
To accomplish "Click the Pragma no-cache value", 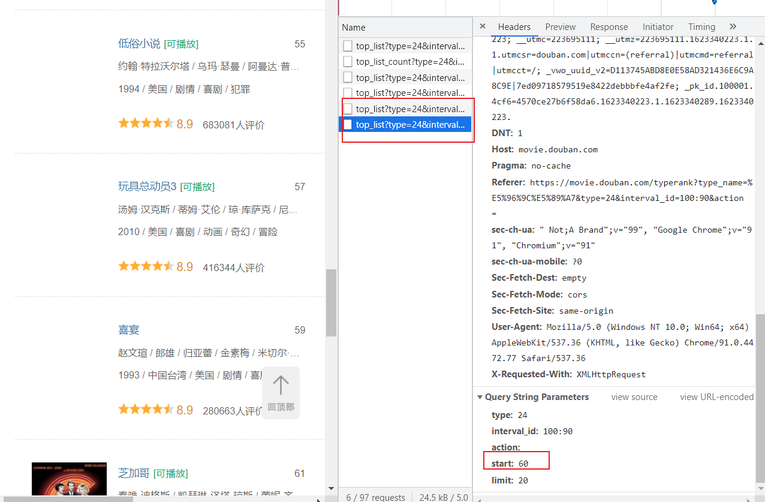I will coord(551,166).
